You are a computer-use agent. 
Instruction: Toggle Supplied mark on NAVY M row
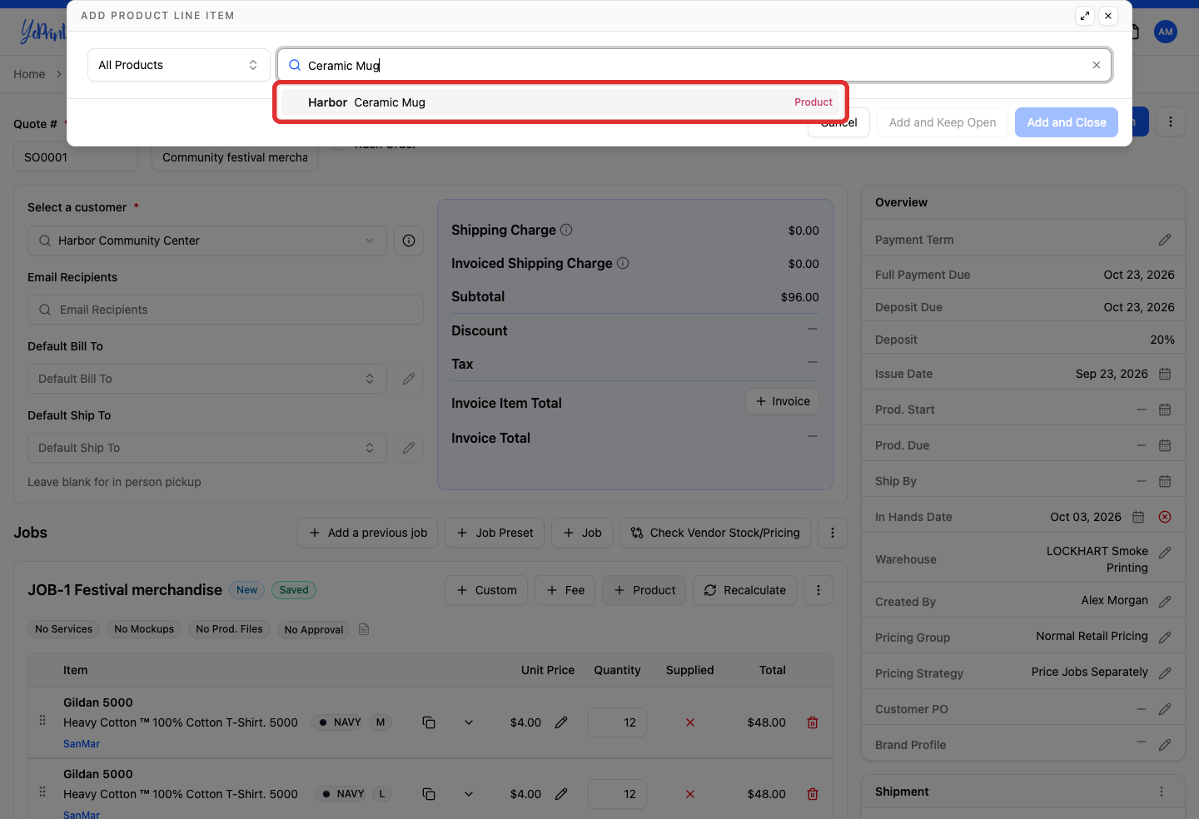690,722
